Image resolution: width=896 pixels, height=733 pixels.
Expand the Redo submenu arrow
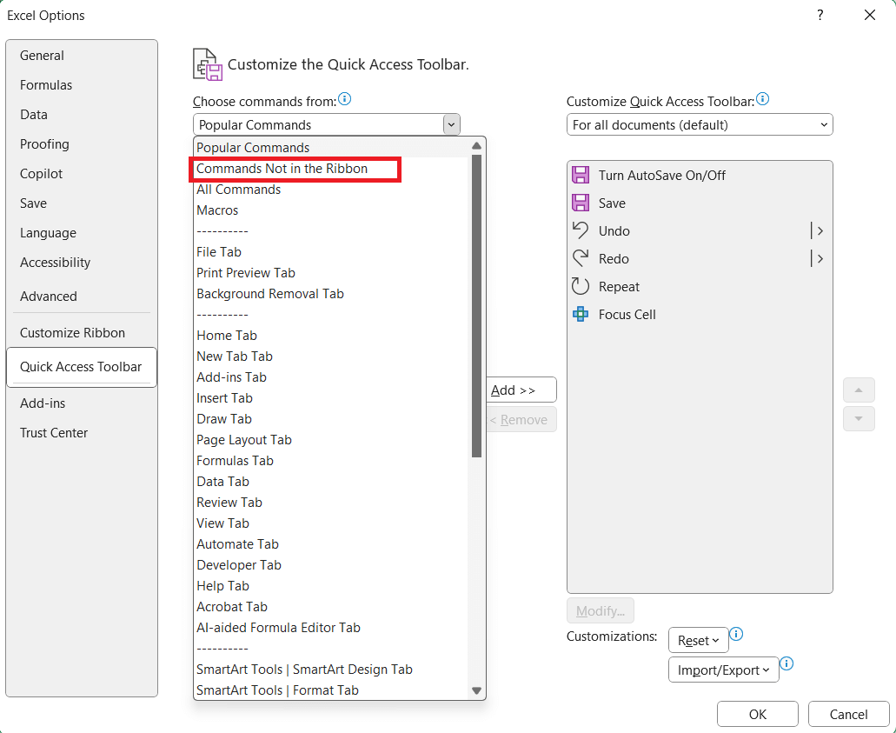pyautogui.click(x=818, y=259)
